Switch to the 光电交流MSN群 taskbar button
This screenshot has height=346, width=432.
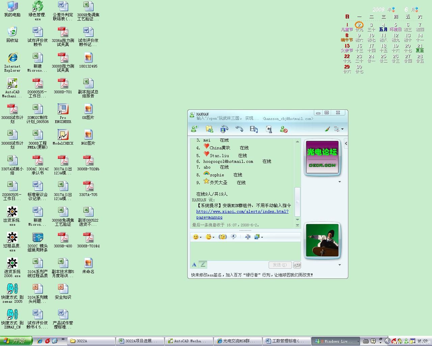tap(238, 341)
